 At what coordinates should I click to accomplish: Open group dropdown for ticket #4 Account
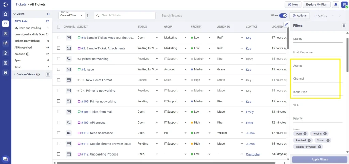(185, 69)
